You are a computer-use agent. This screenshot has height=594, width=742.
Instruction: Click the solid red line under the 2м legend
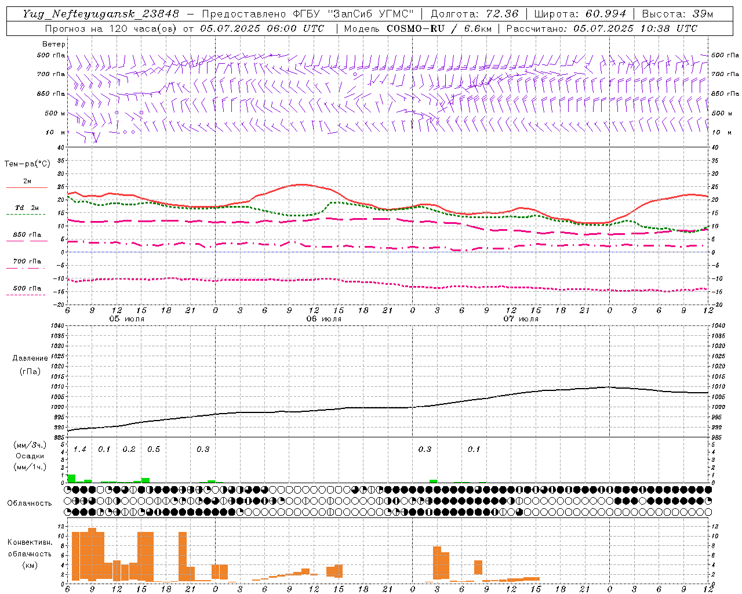tap(27, 188)
